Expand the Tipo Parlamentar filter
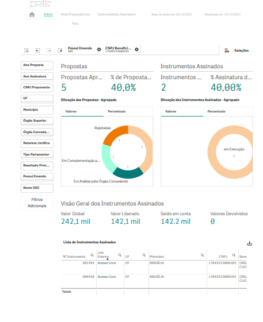 (x=37, y=154)
